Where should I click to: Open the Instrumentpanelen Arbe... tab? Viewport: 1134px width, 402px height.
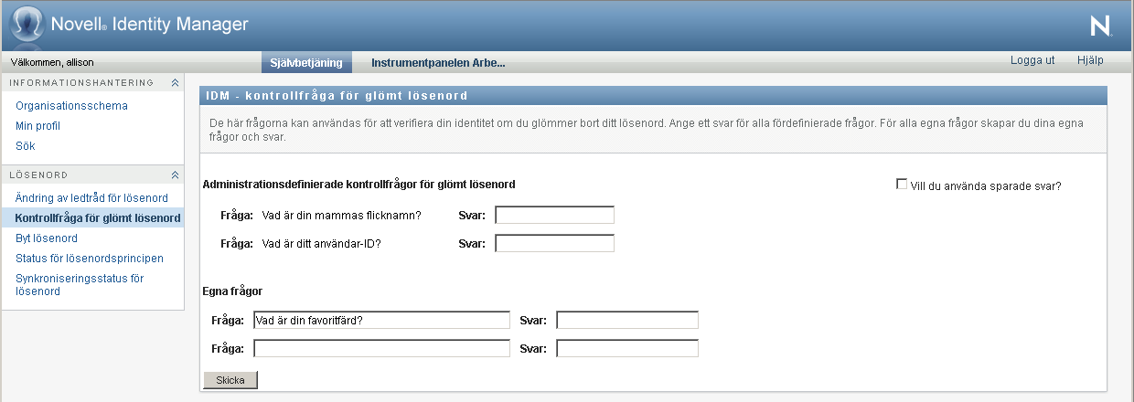438,63
